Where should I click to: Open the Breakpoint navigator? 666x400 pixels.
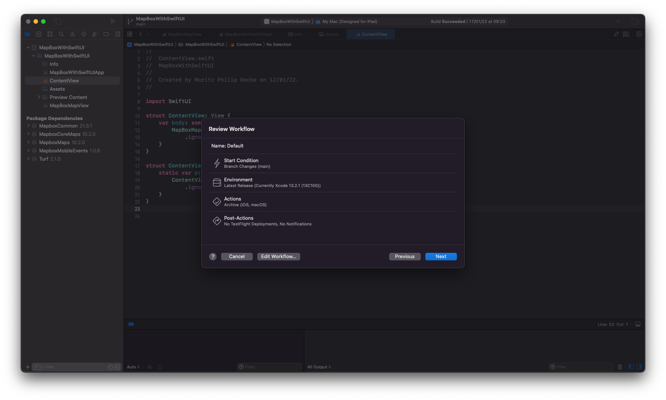click(x=106, y=34)
